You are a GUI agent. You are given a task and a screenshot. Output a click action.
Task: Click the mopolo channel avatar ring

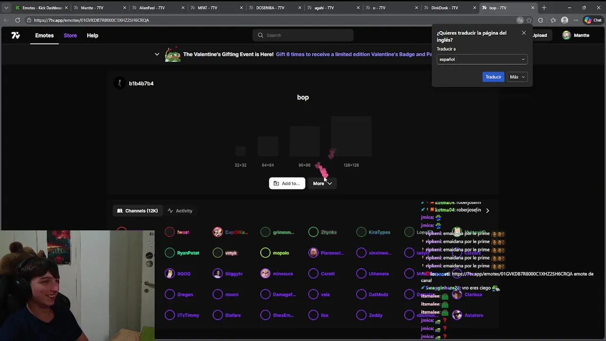click(266, 253)
